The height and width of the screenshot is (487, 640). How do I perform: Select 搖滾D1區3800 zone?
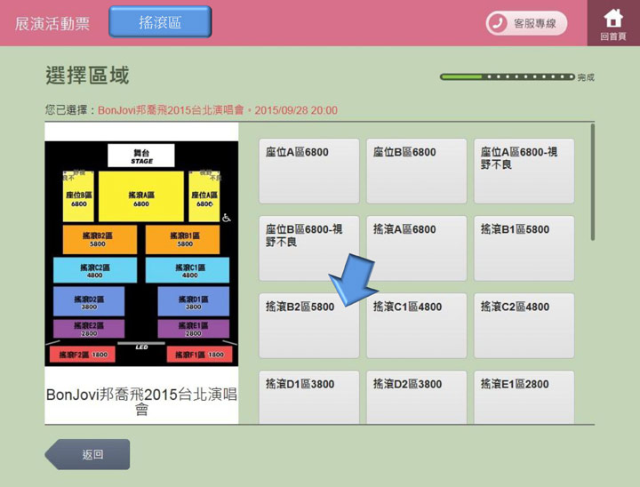tap(309, 396)
